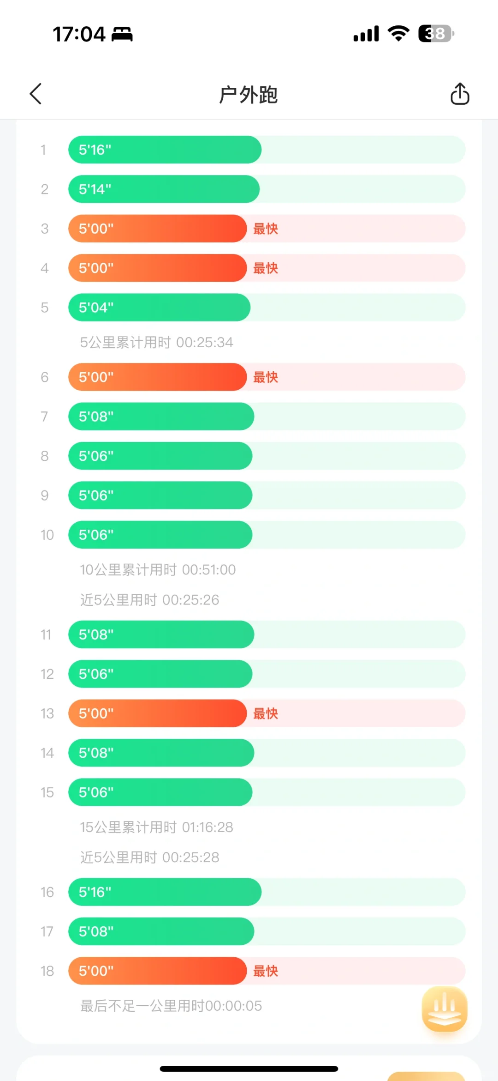Tap the fastest label on kilometer 18
The height and width of the screenshot is (1081, 498).
(x=266, y=971)
